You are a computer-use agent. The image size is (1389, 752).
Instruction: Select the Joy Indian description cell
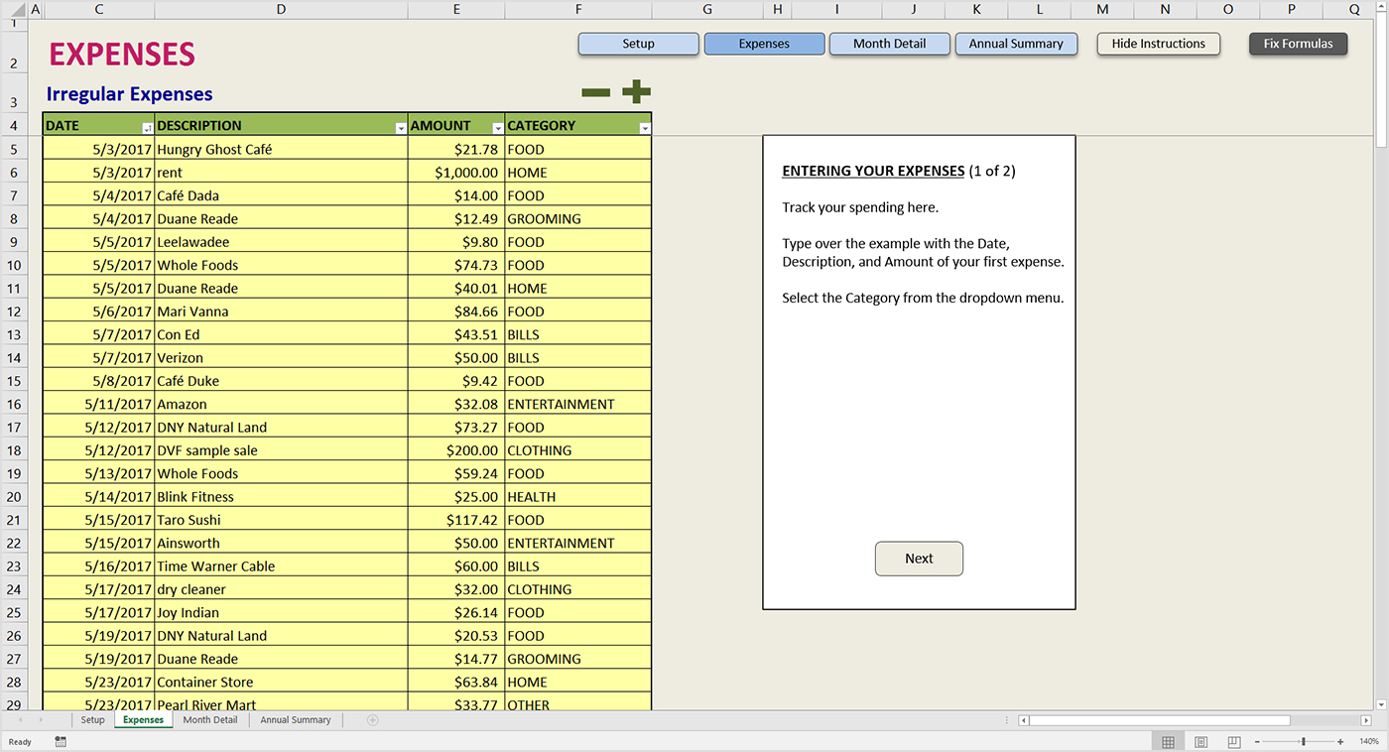tap(281, 612)
